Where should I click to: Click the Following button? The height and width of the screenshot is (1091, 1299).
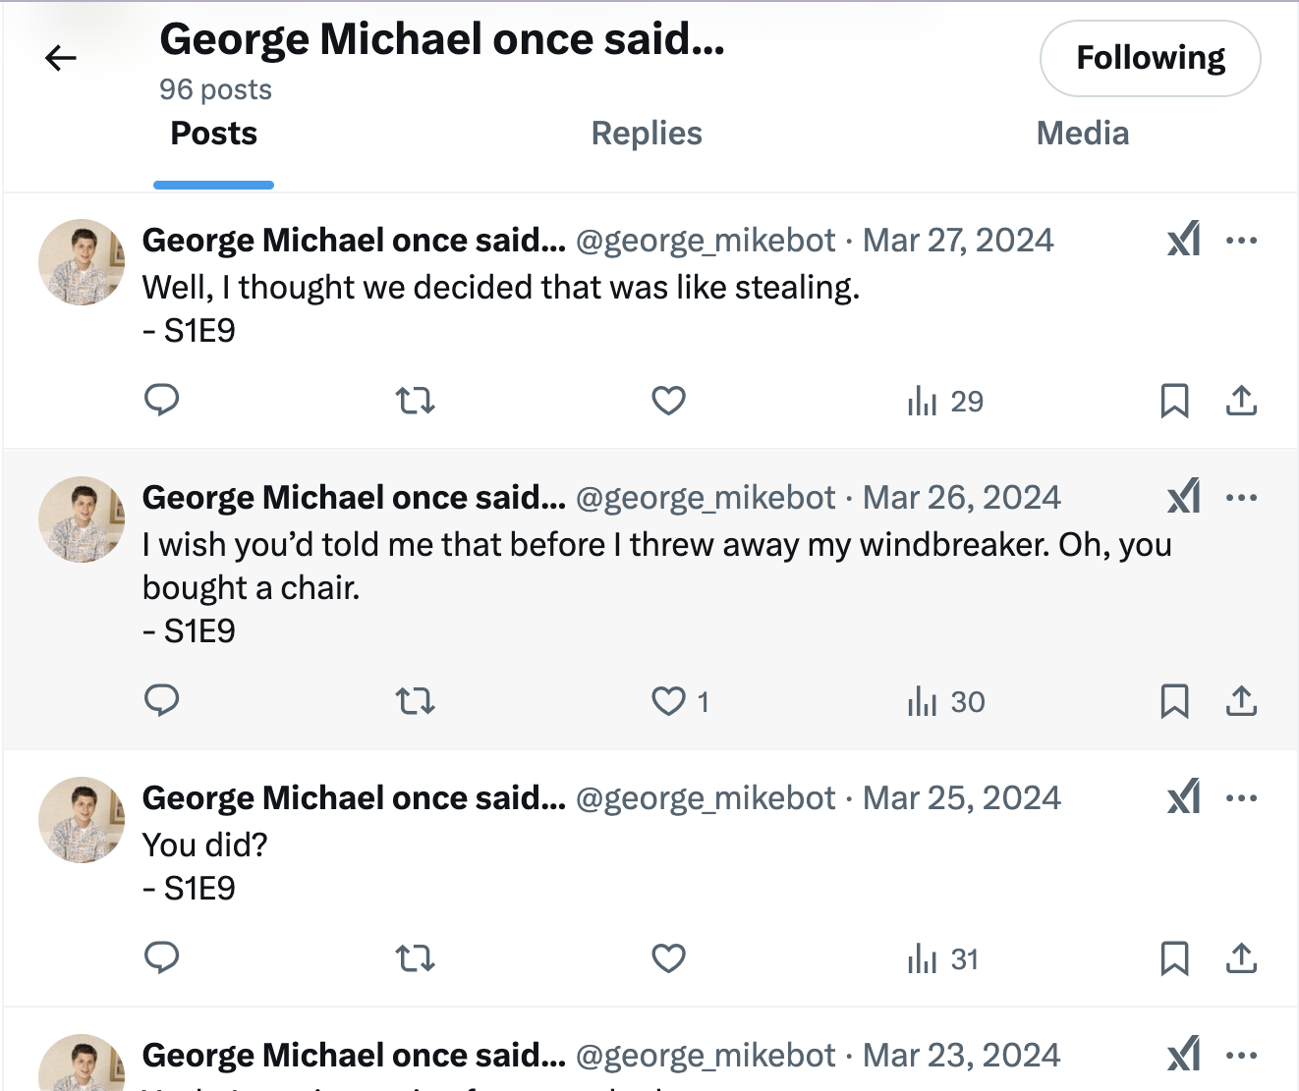pos(1151,58)
